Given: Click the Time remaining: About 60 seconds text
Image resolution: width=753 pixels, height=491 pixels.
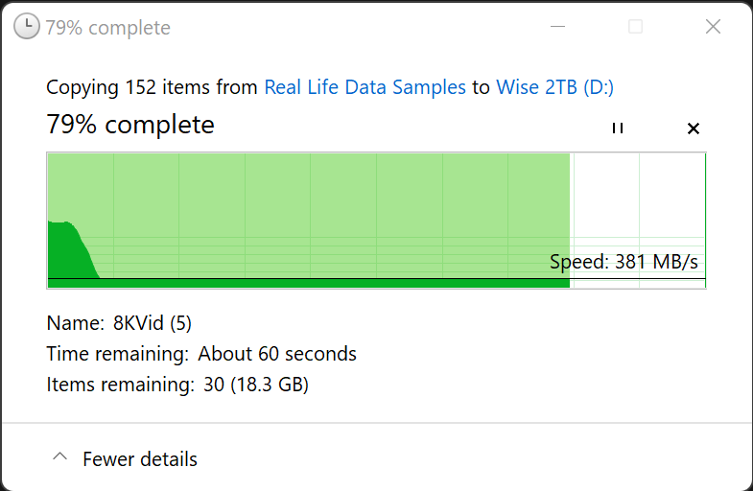Looking at the screenshot, I should coord(201,354).
